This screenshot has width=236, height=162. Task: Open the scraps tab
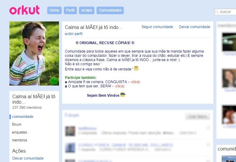[87, 10]
